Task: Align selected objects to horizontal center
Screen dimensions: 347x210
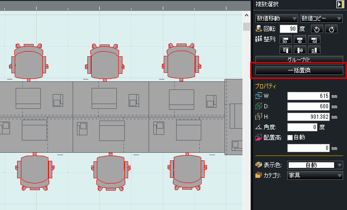Action: point(300,40)
